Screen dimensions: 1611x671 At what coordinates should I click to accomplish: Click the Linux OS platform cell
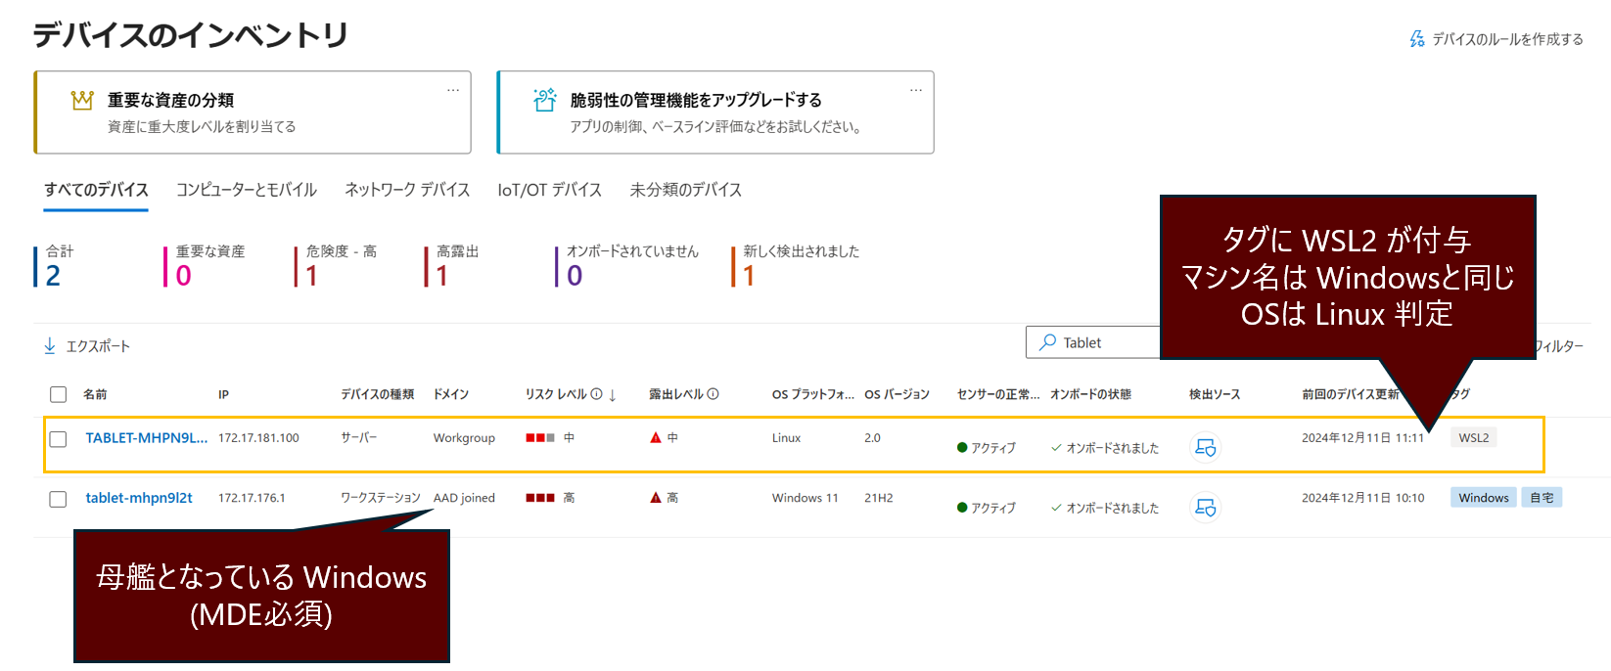point(786,438)
